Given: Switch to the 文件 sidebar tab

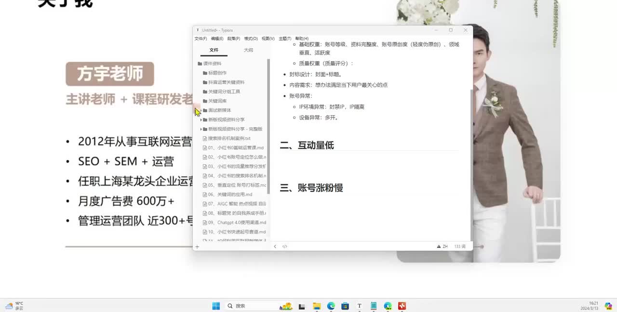Looking at the screenshot, I should (214, 50).
